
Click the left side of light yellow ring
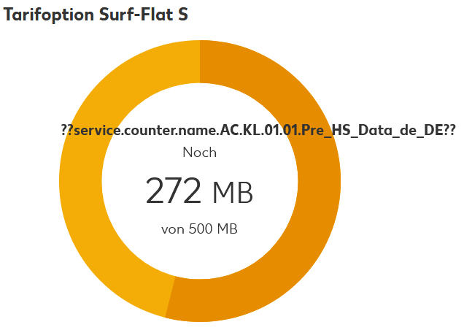[x=80, y=181]
